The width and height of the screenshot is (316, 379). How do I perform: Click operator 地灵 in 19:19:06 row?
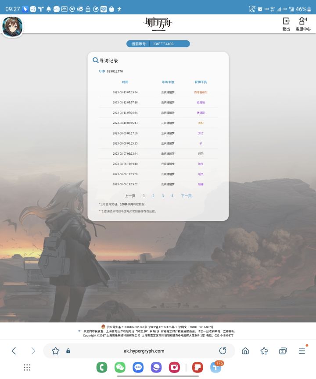click(x=201, y=174)
